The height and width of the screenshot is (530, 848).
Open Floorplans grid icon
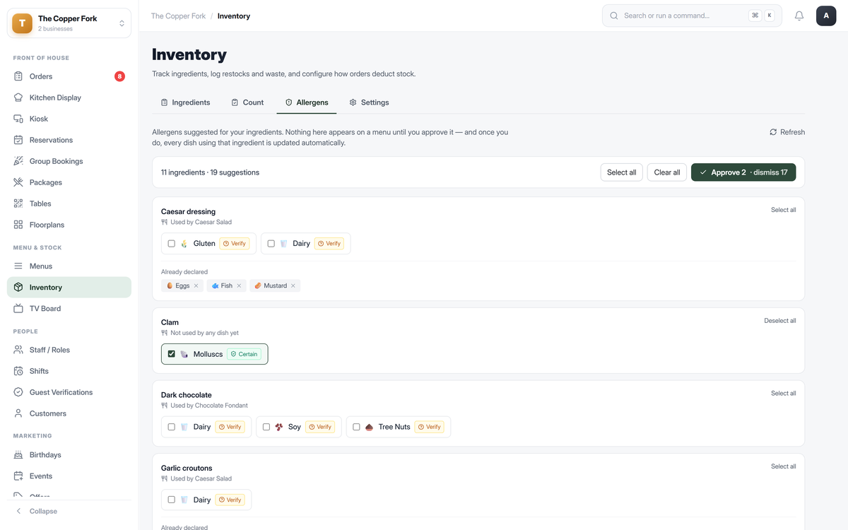18,225
